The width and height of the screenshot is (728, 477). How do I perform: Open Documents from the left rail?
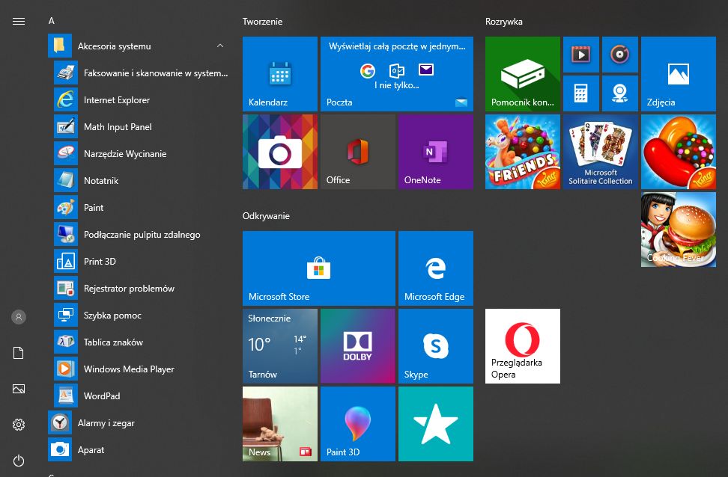(x=19, y=353)
